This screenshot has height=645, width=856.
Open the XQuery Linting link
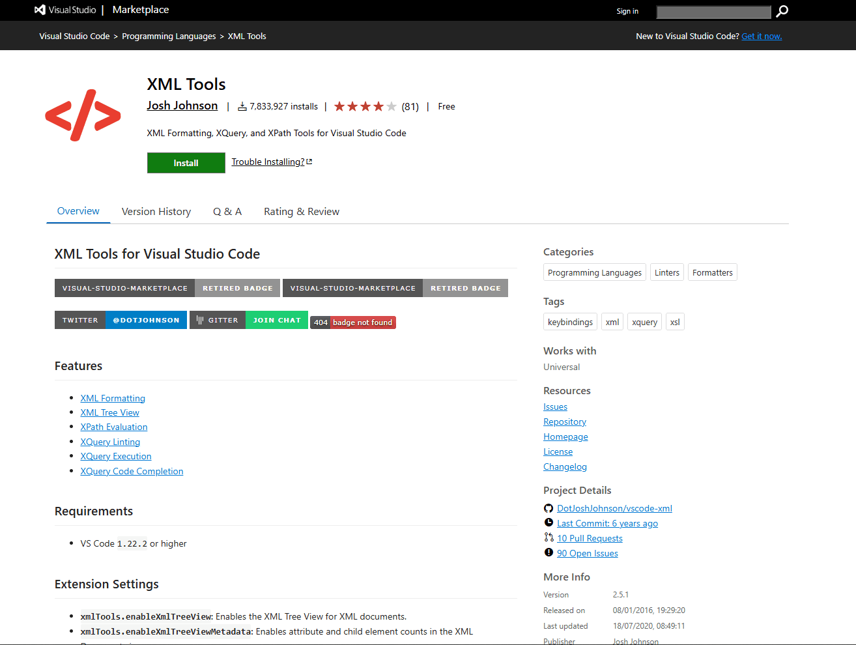[110, 442]
